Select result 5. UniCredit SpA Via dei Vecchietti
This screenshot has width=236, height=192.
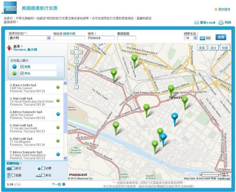pyautogui.click(x=34, y=128)
